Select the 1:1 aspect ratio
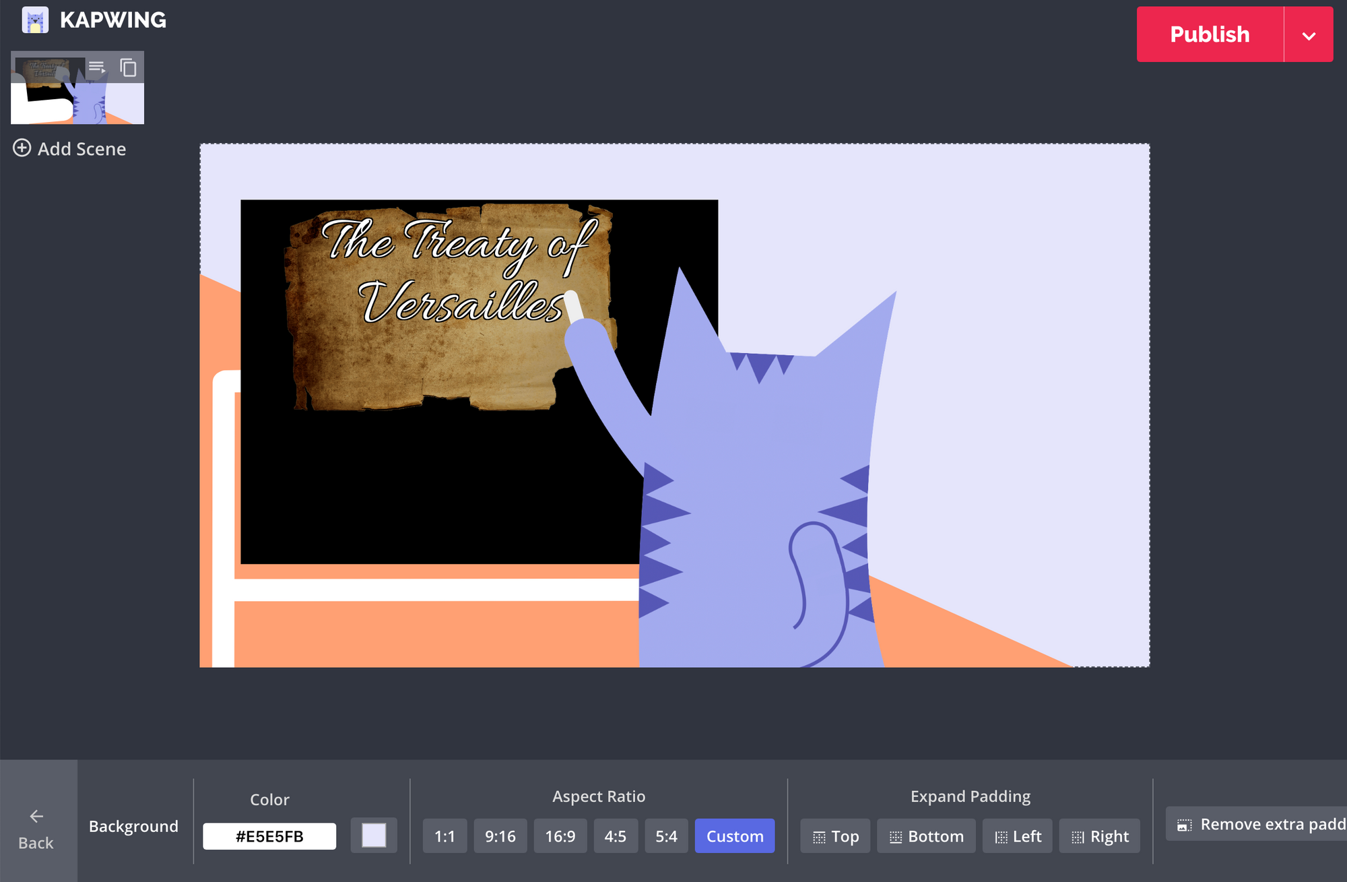Image resolution: width=1347 pixels, height=882 pixels. [445, 836]
